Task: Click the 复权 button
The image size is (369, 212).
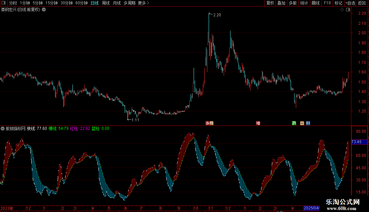Action: pos(270,3)
